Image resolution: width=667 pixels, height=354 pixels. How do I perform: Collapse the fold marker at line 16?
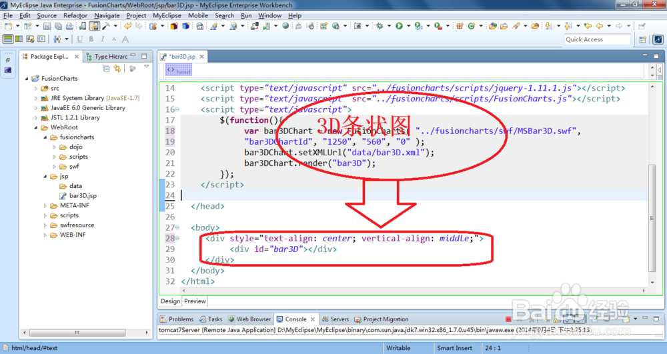177,109
